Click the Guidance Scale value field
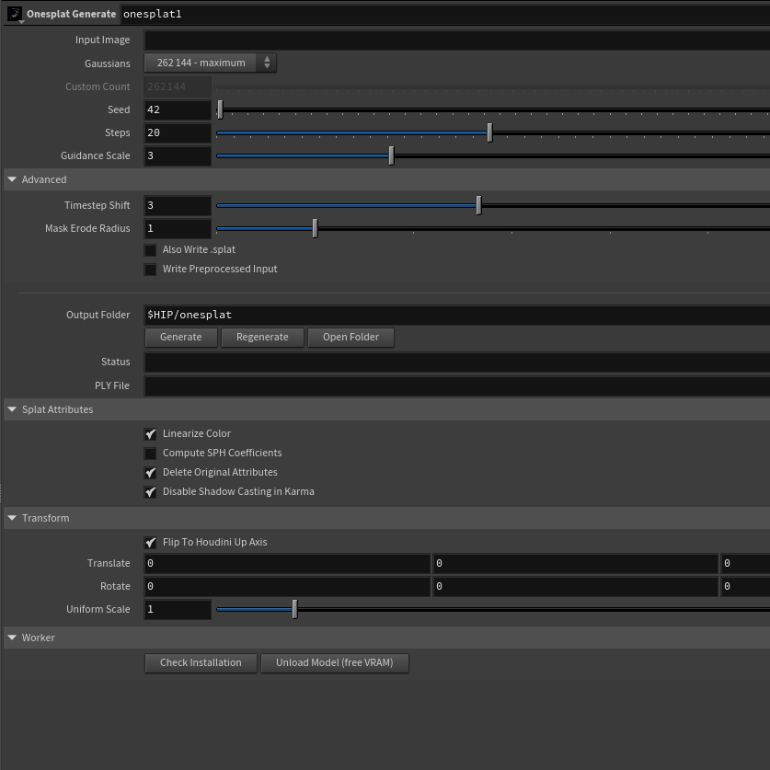This screenshot has height=770, width=770. point(178,155)
